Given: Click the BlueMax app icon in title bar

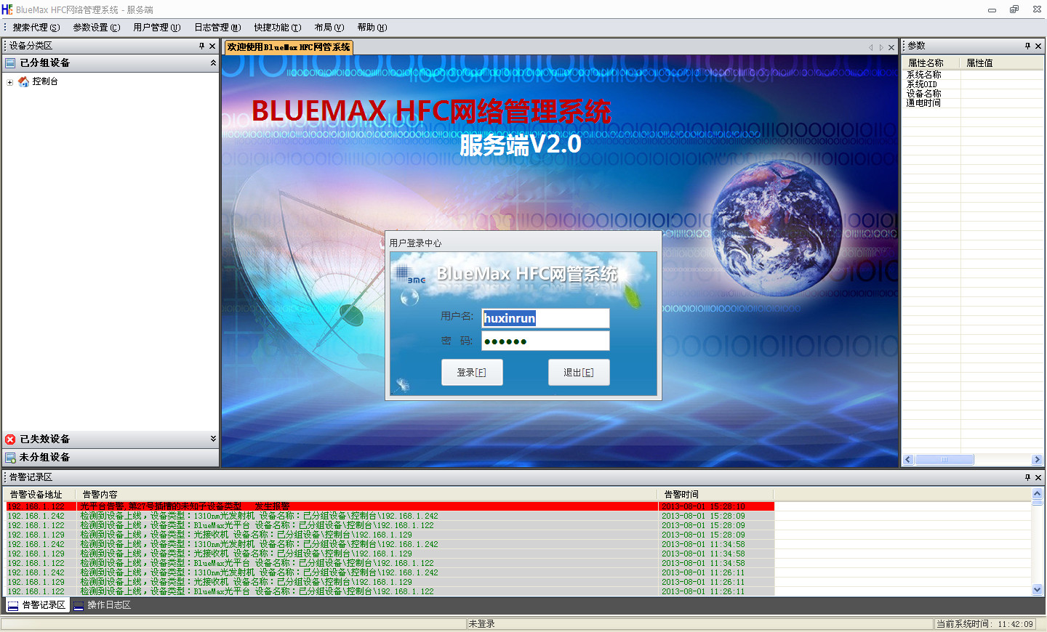Looking at the screenshot, I should 7,9.
